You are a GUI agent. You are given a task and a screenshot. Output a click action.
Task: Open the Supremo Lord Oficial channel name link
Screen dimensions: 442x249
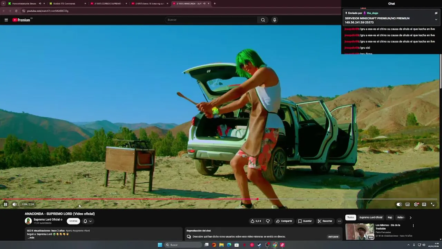coord(47,220)
